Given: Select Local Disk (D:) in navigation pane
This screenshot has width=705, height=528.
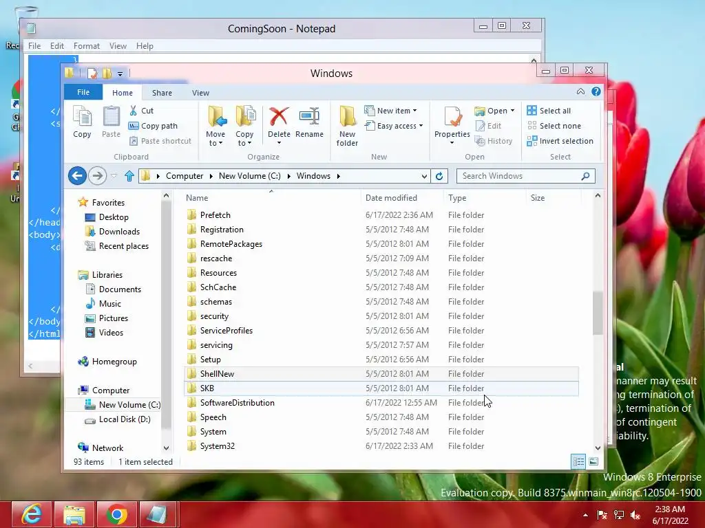Looking at the screenshot, I should click(125, 419).
